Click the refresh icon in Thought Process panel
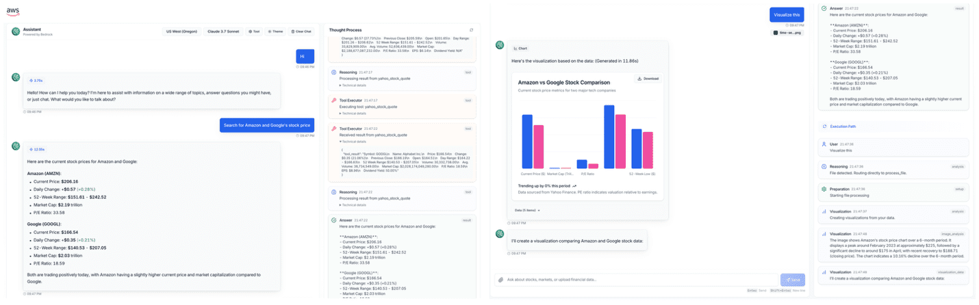The height and width of the screenshot is (305, 979). coord(471,30)
